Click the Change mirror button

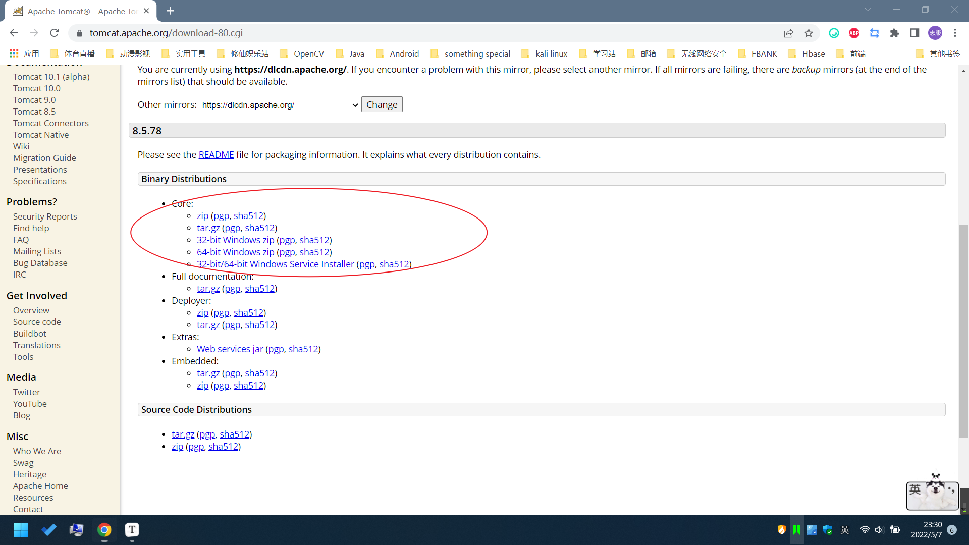click(382, 104)
